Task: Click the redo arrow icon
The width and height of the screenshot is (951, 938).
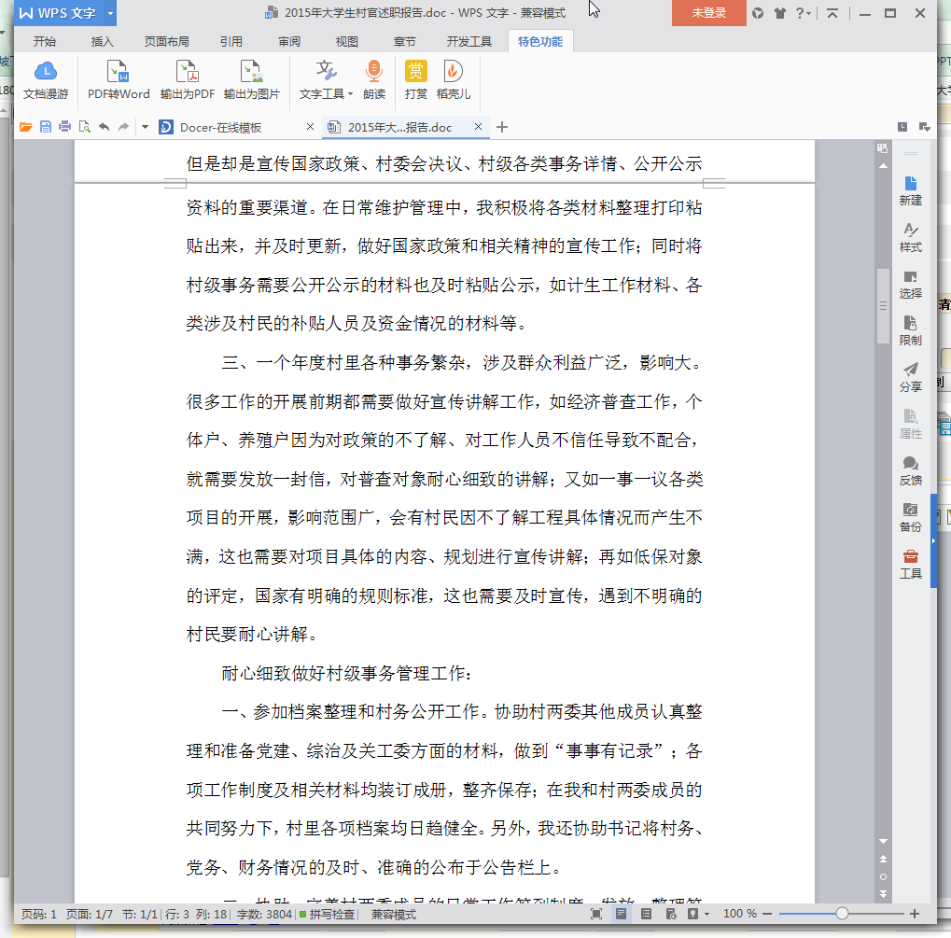Action: 124,127
